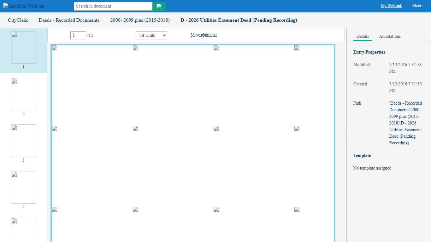431x242 pixels.
Task: Open the Fit width zoom dropdown
Action: pyautogui.click(x=151, y=36)
